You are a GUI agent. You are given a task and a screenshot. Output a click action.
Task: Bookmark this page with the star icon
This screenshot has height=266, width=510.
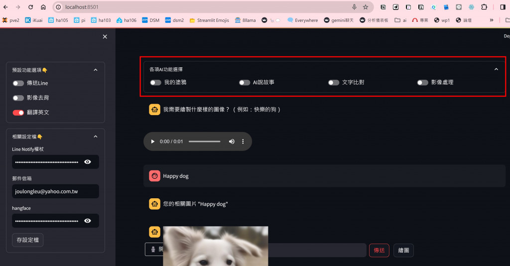click(366, 7)
